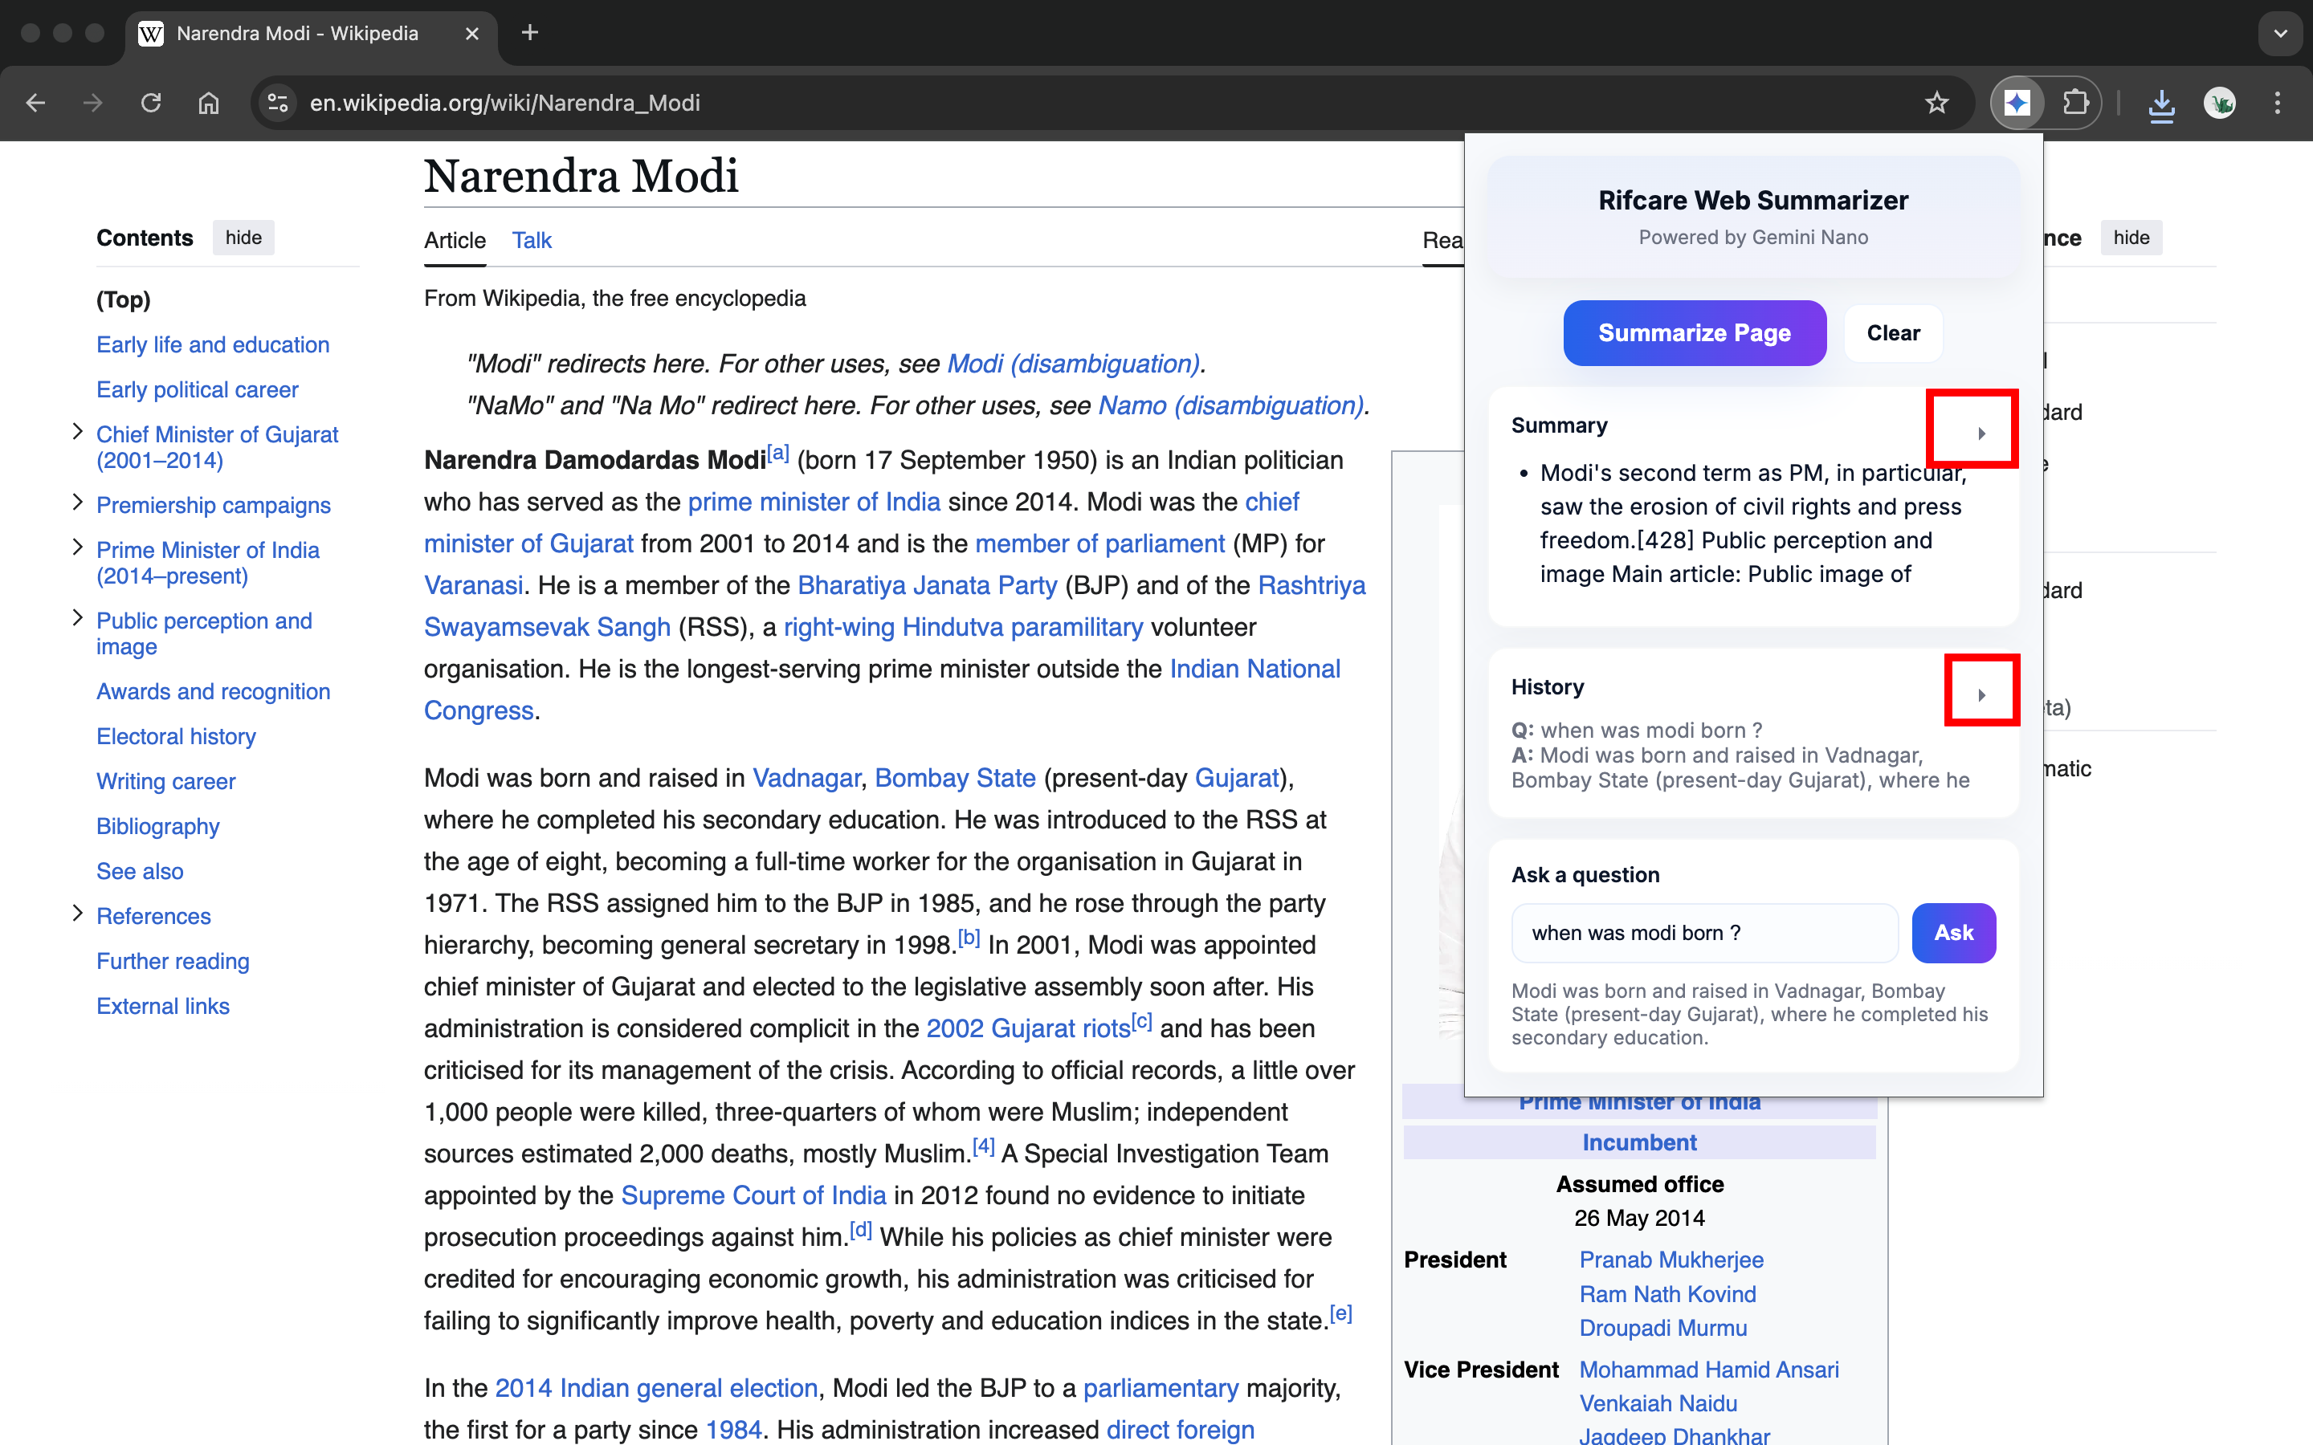Hide the right Appearance panel
The height and width of the screenshot is (1445, 2313).
tap(2131, 238)
